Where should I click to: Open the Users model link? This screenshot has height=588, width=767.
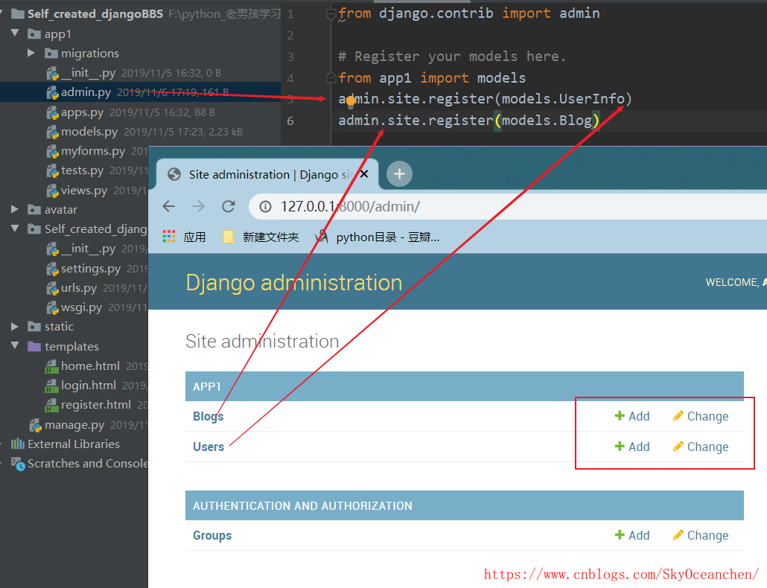pos(209,447)
